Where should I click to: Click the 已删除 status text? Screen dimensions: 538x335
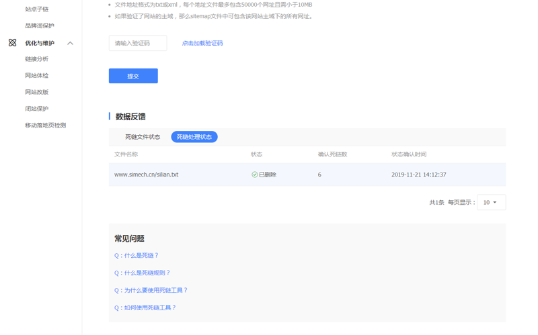coord(268,175)
